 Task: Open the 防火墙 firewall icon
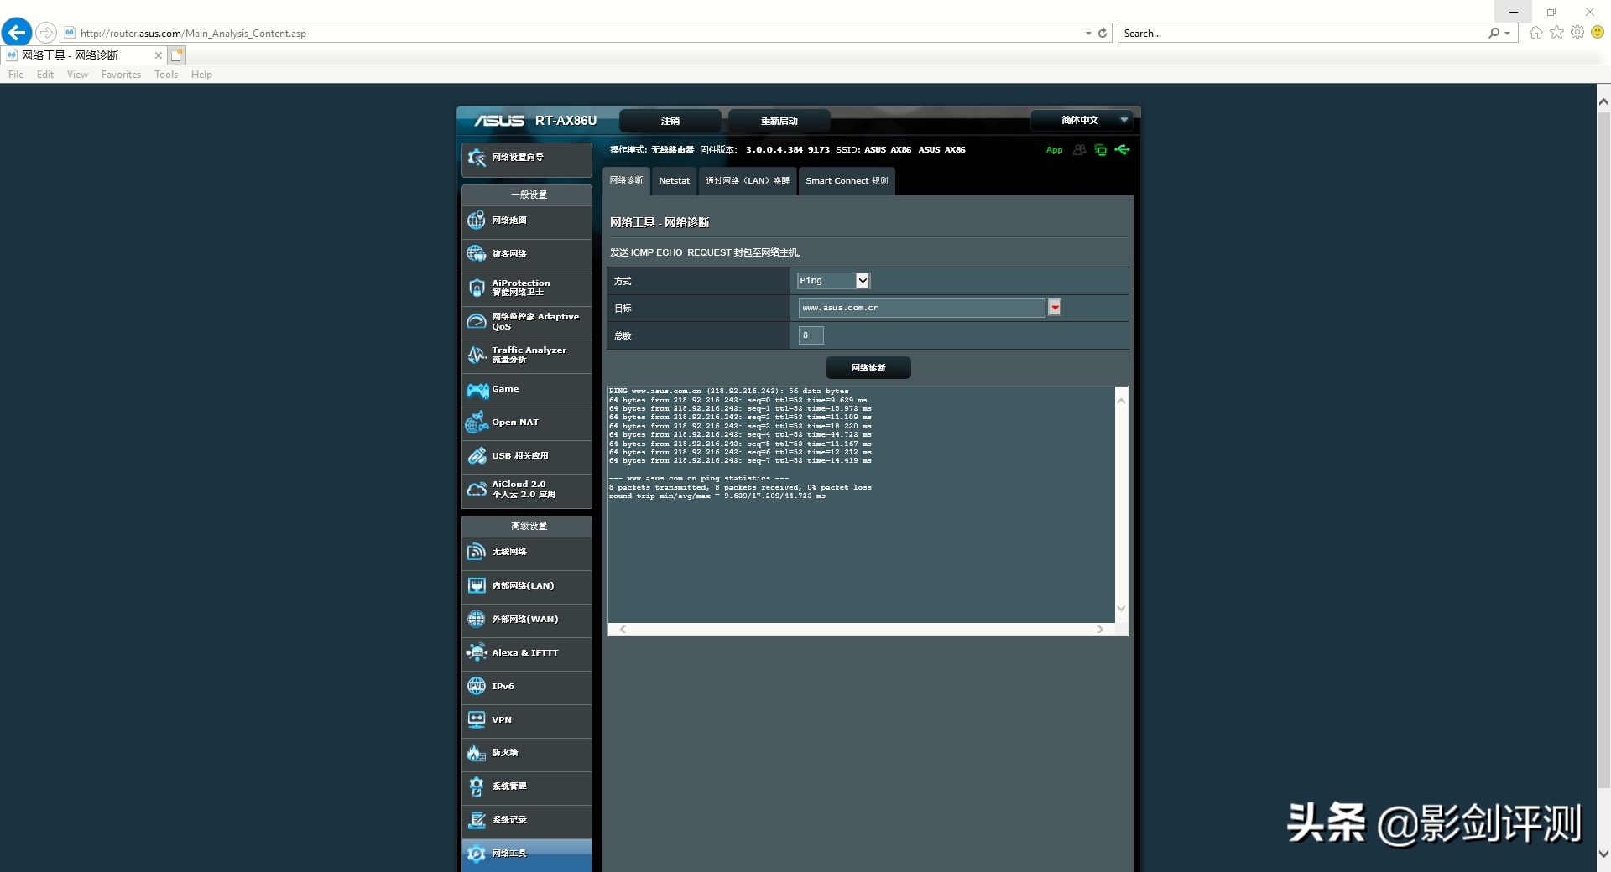pos(477,753)
